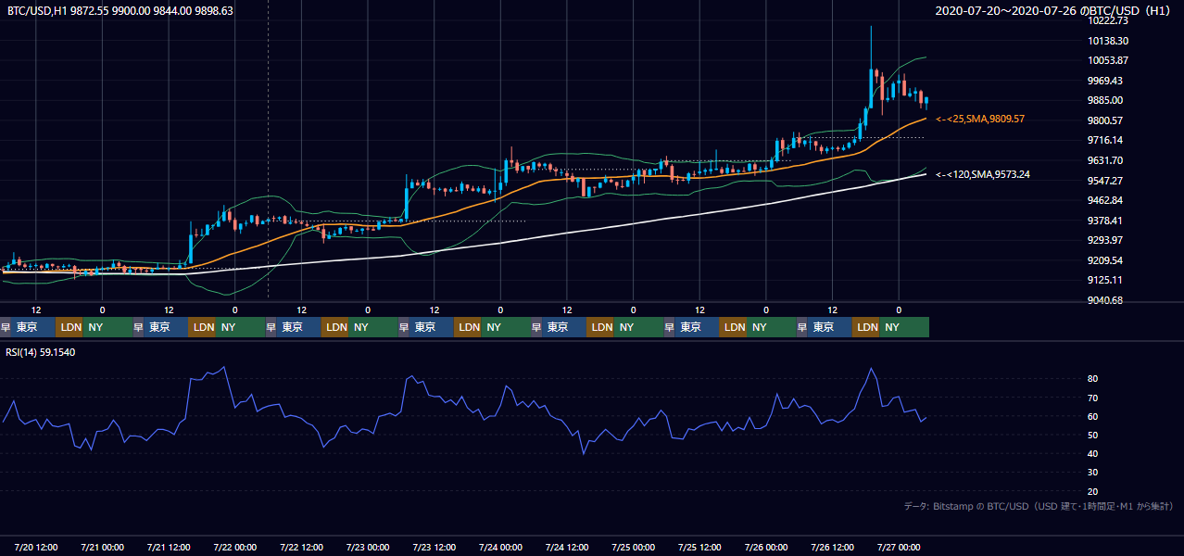This screenshot has height=556, width=1184.
Task: Click the 2020-07-20～2020-07-26 chart title
Action: pos(1053,11)
